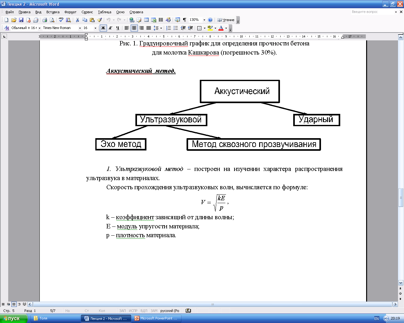Open the Правка menu

pyautogui.click(x=24, y=12)
